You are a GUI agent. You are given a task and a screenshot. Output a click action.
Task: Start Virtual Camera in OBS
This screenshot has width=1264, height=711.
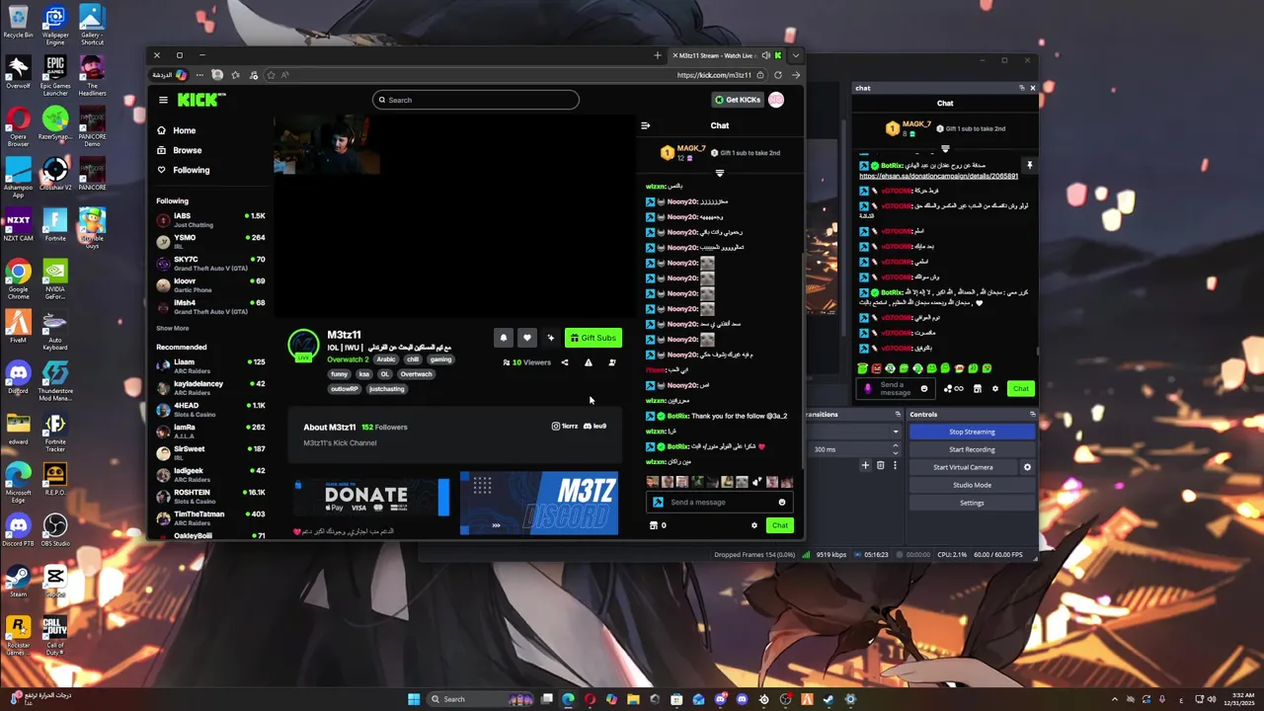click(x=963, y=467)
